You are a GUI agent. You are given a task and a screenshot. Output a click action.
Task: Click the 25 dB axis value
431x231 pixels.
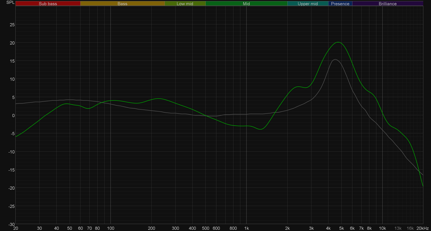click(x=12, y=25)
